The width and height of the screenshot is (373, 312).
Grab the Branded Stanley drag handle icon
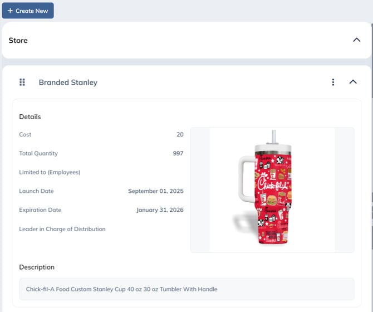[22, 82]
